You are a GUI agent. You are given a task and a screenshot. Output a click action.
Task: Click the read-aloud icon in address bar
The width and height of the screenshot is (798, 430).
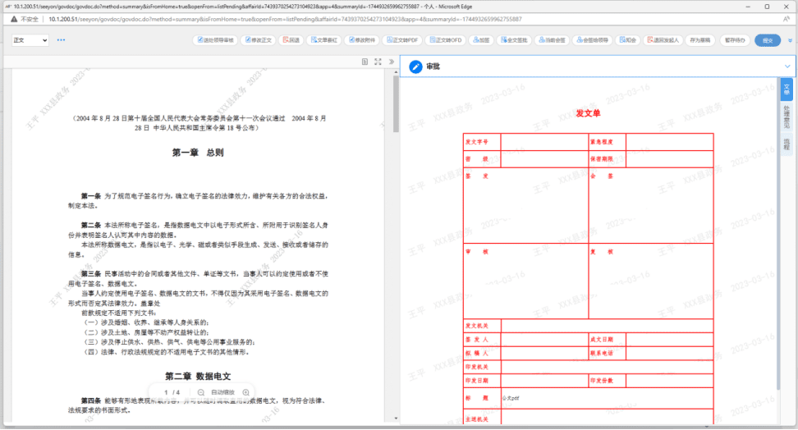tap(787, 20)
